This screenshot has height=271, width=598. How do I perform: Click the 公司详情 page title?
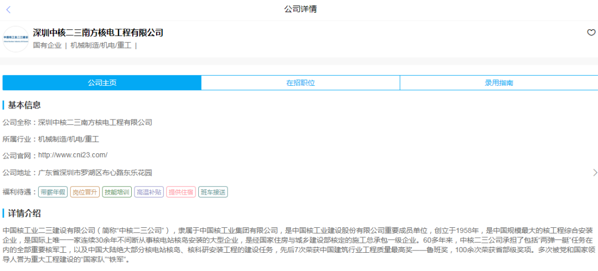tap(300, 9)
